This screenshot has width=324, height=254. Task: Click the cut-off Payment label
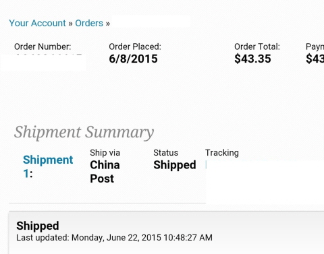point(315,46)
